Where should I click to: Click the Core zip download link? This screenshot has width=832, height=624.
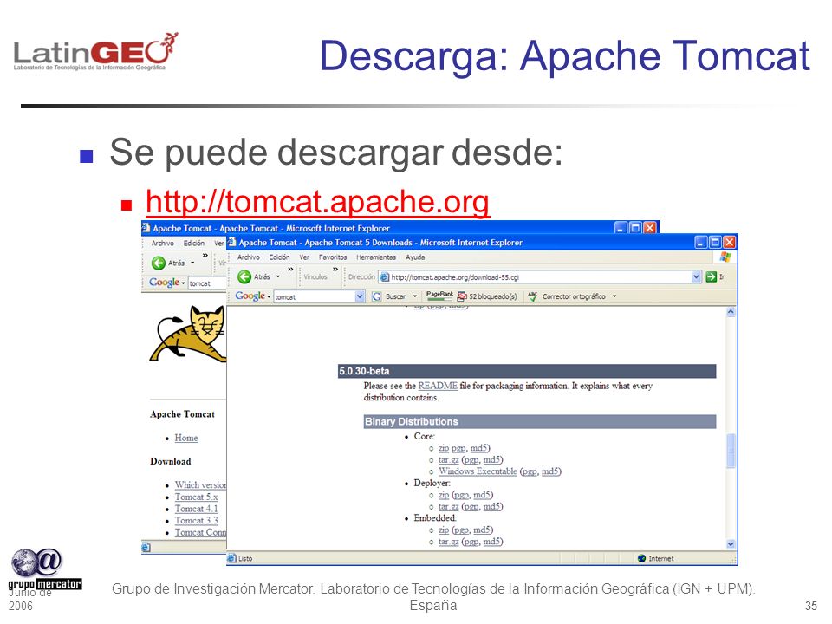pyautogui.click(x=444, y=448)
